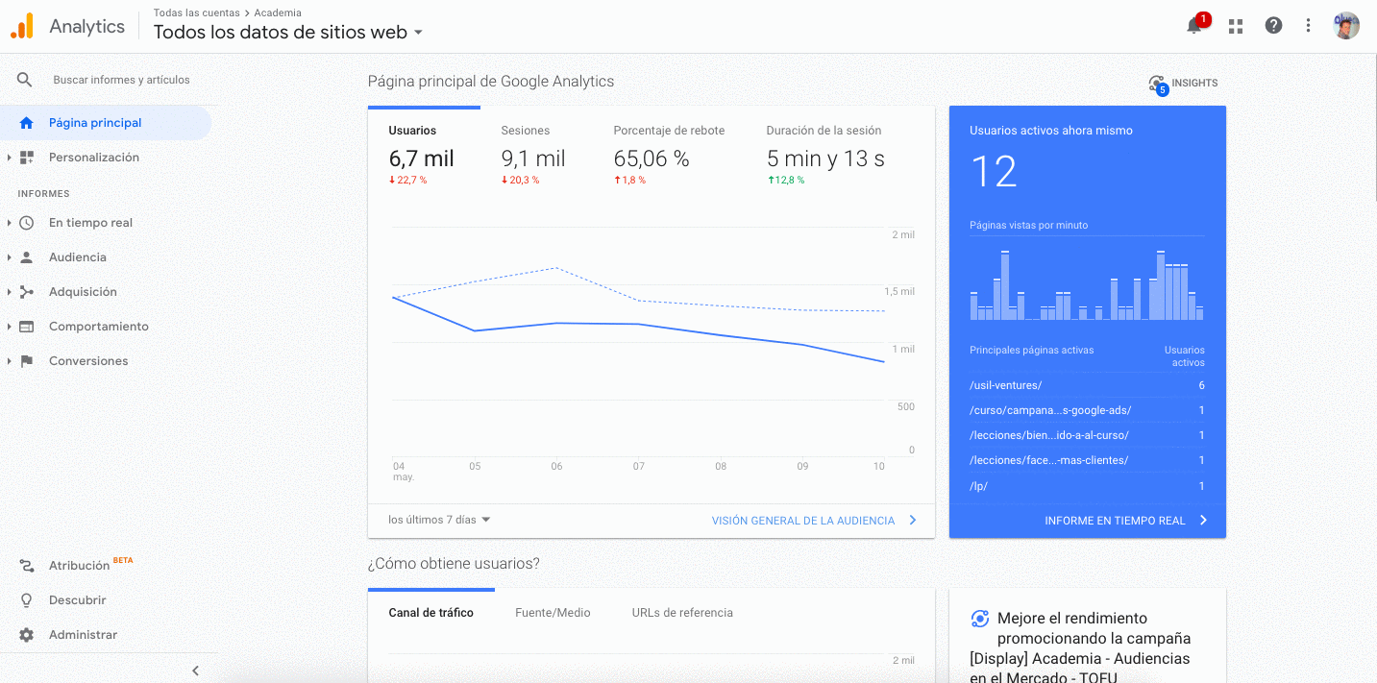Viewport: 1377px width, 683px height.
Task: Open the VISIÓN GENERAL DE LA AUDIENCIA link
Action: coord(802,521)
